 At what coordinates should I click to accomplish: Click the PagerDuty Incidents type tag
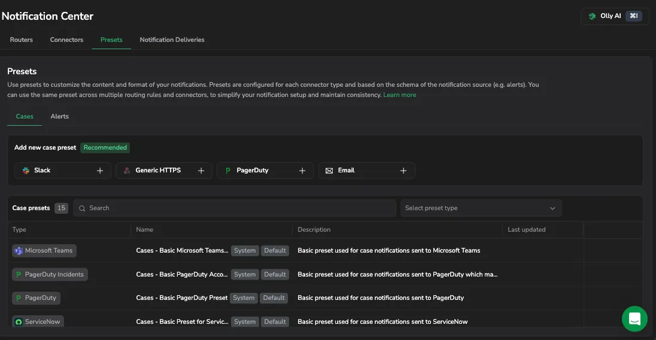pos(50,274)
